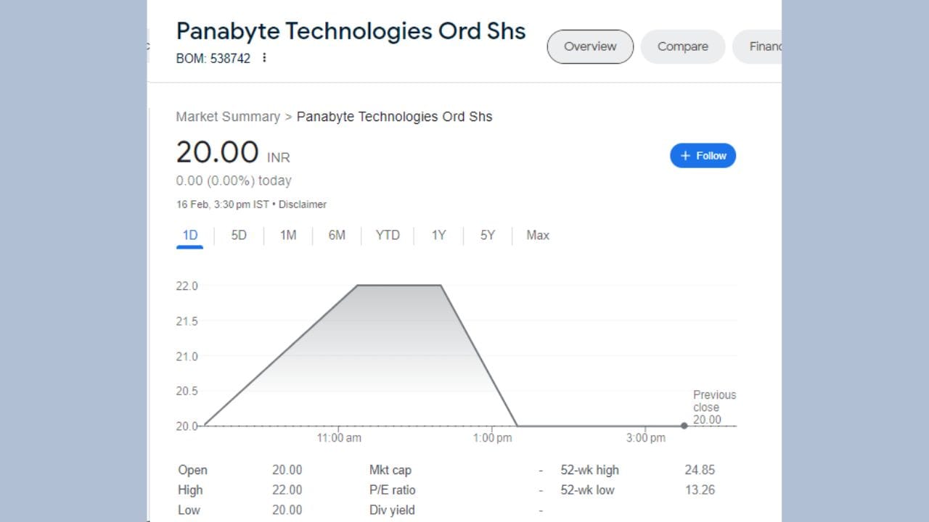Open the Compare section
Screen dimensions: 929x522
(x=682, y=46)
